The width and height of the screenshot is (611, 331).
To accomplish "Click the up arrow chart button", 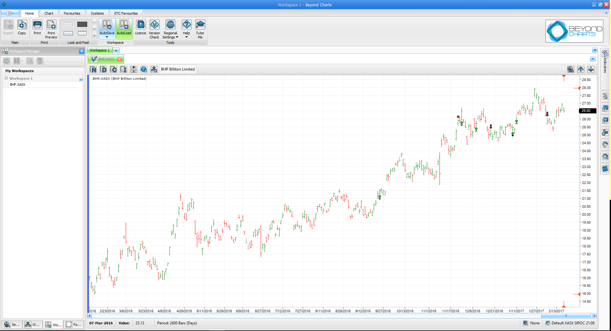I will [x=581, y=69].
